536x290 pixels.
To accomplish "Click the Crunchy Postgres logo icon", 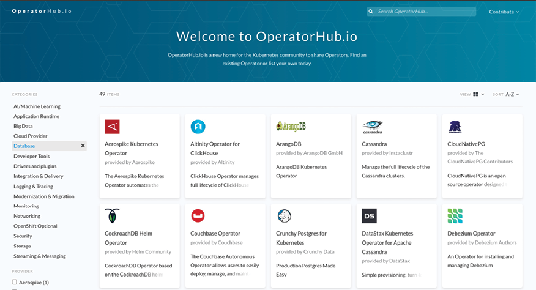I will click(283, 216).
